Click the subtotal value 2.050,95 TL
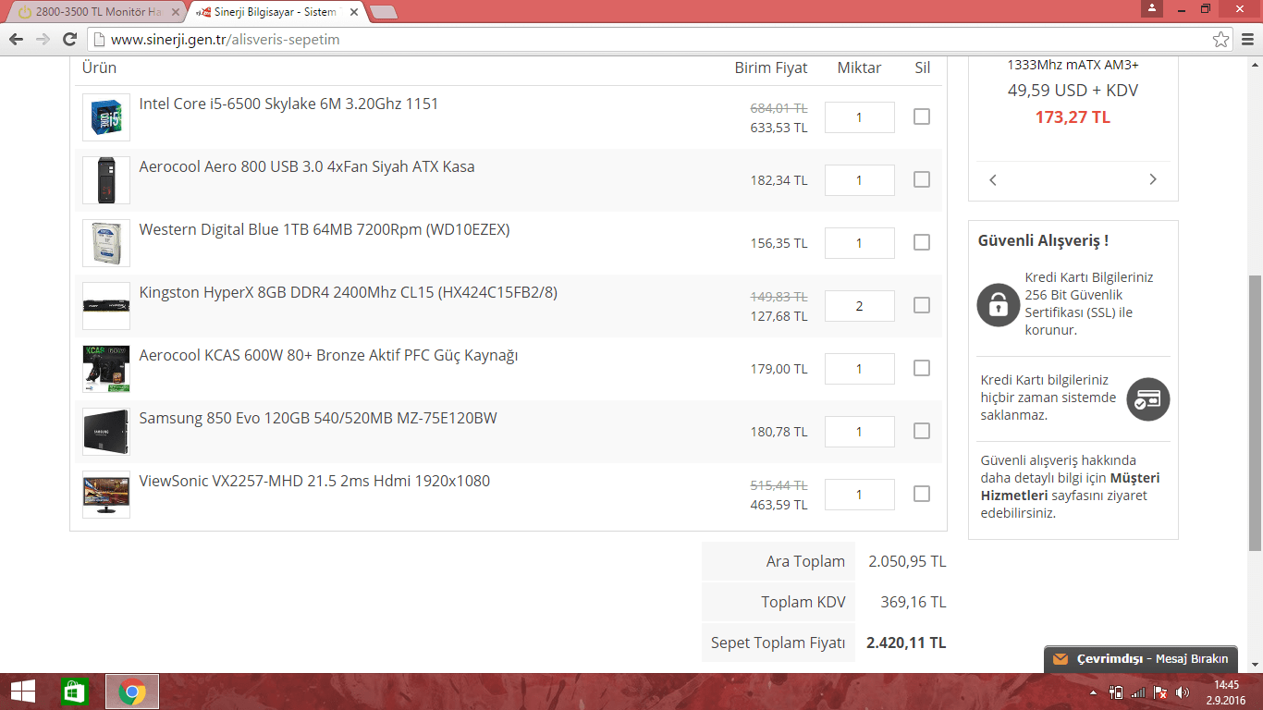The image size is (1263, 710). [907, 561]
